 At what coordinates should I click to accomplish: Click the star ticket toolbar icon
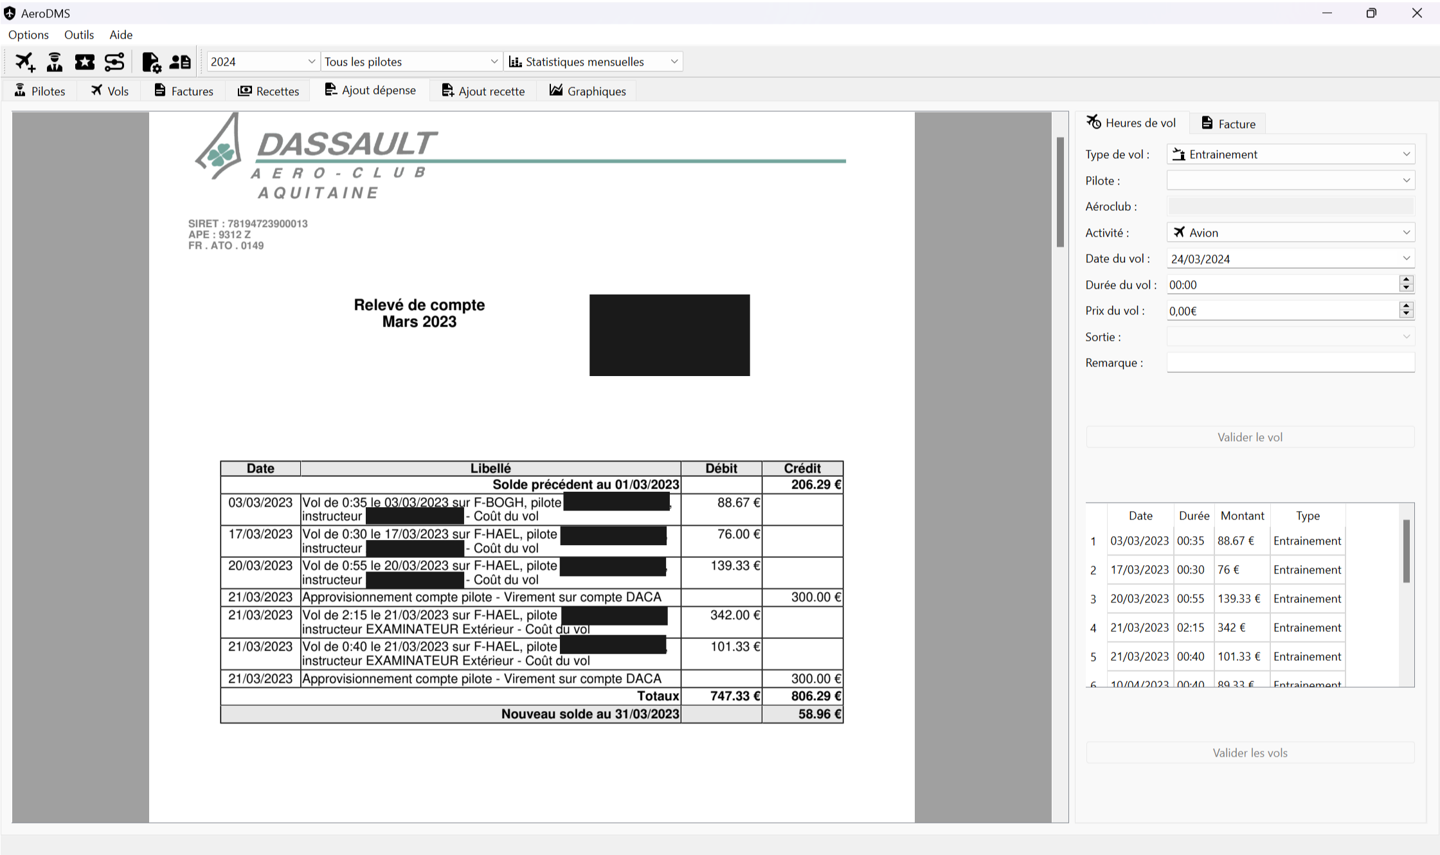tap(84, 62)
